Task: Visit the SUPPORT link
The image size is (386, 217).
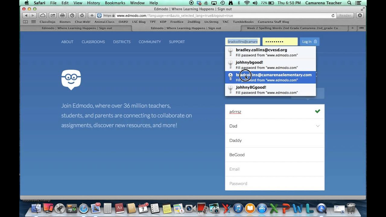Action: click(177, 42)
